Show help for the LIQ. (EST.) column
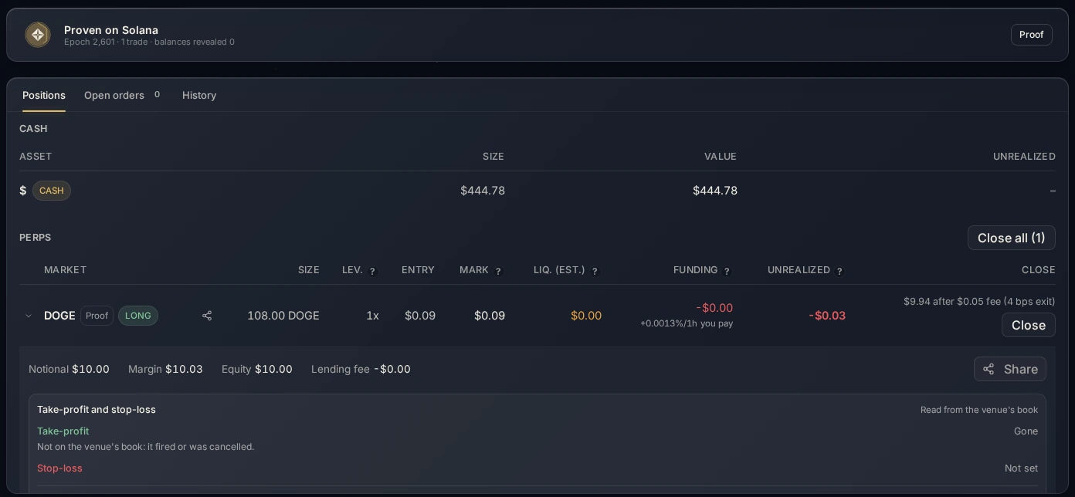 click(x=595, y=271)
